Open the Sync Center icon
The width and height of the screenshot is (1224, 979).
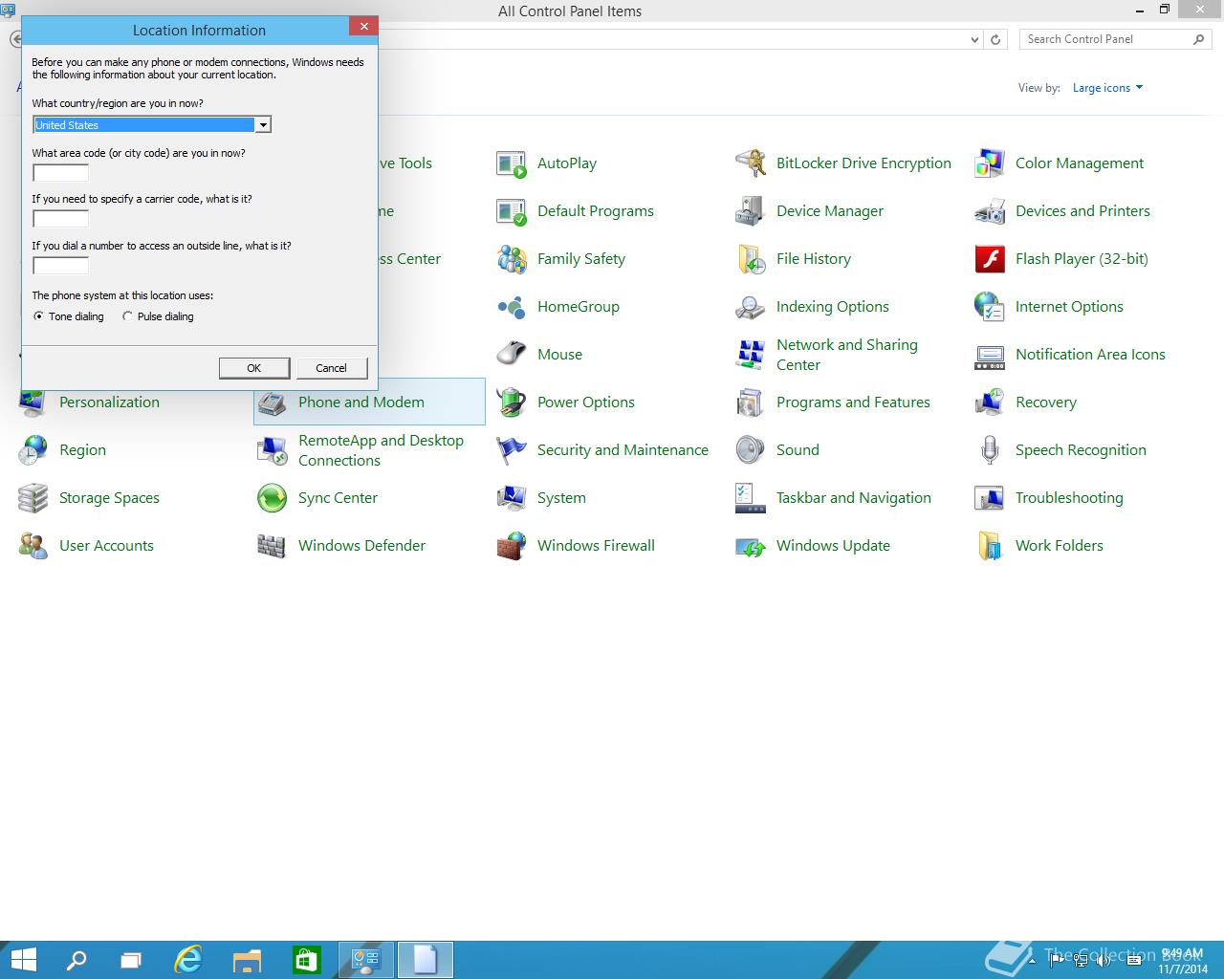point(273,498)
